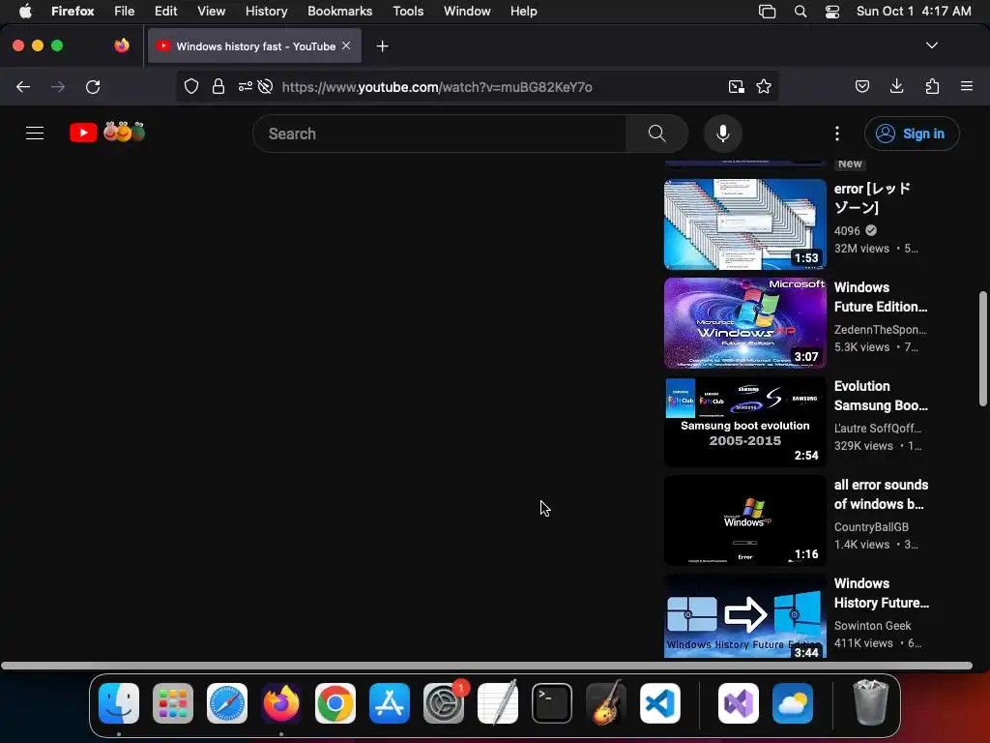This screenshot has height=743, width=990.
Task: Click the date and time in menu bar
Action: tap(914, 11)
